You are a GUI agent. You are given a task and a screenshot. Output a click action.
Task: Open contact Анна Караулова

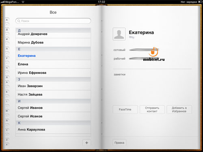(x=53, y=129)
